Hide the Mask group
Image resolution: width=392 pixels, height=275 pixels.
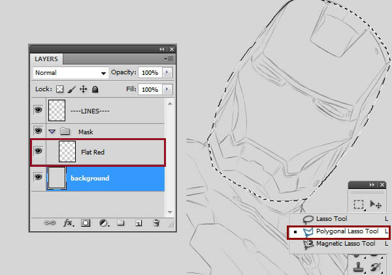coord(38,131)
